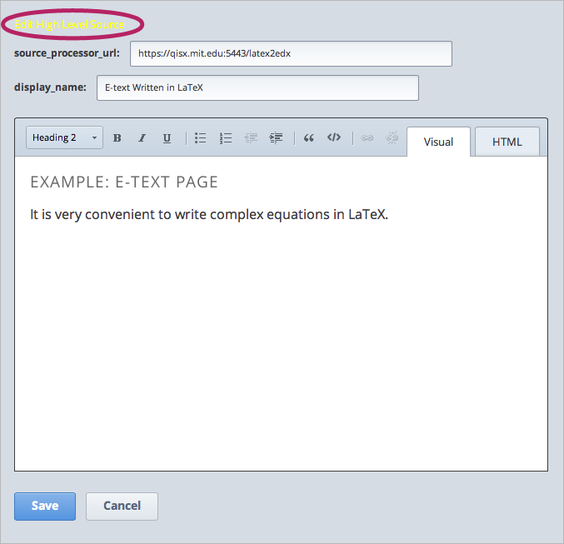Image resolution: width=564 pixels, height=544 pixels.
Task: Insert a bulleted list
Action: point(200,138)
